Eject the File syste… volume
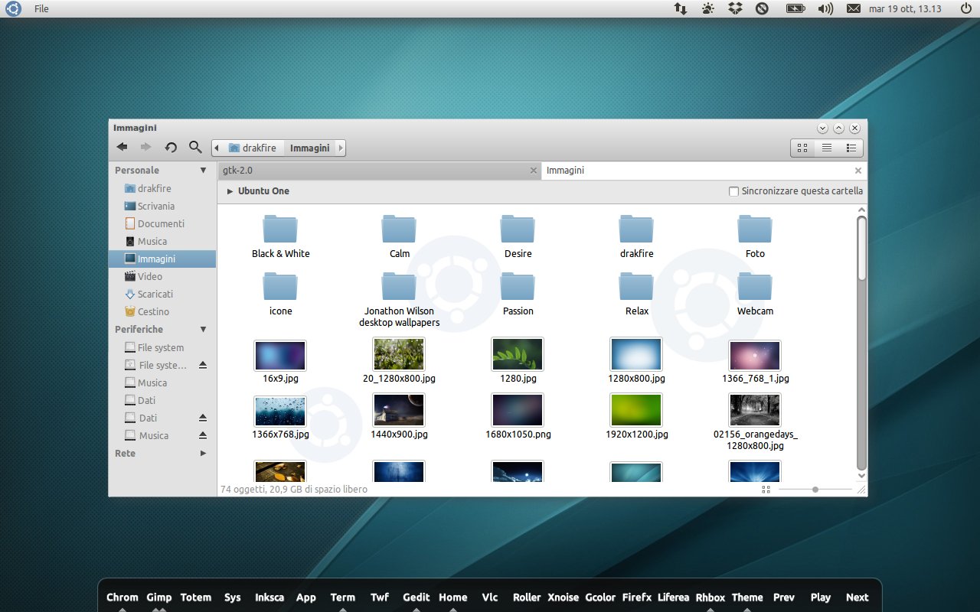Viewport: 980px width, 612px height. (x=203, y=365)
